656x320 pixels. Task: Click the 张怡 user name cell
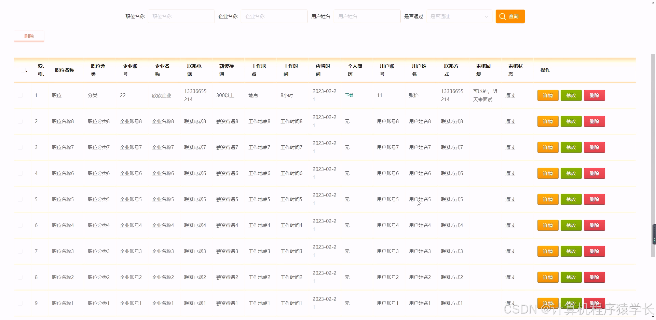click(x=414, y=95)
